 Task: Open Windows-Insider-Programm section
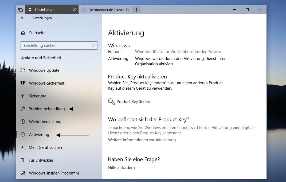coord(54,173)
